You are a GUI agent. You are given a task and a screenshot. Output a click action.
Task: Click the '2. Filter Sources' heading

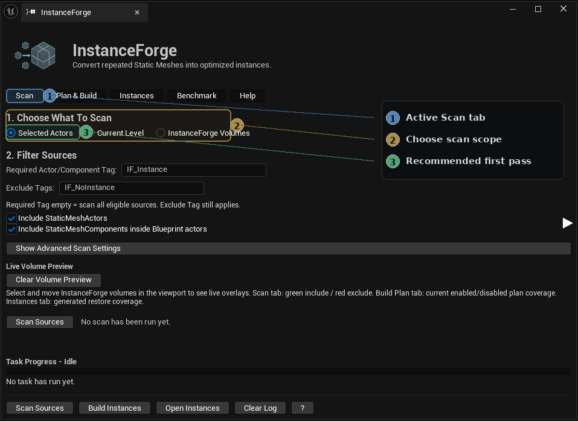click(41, 155)
